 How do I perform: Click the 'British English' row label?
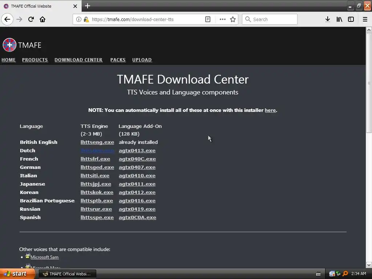pos(39,142)
